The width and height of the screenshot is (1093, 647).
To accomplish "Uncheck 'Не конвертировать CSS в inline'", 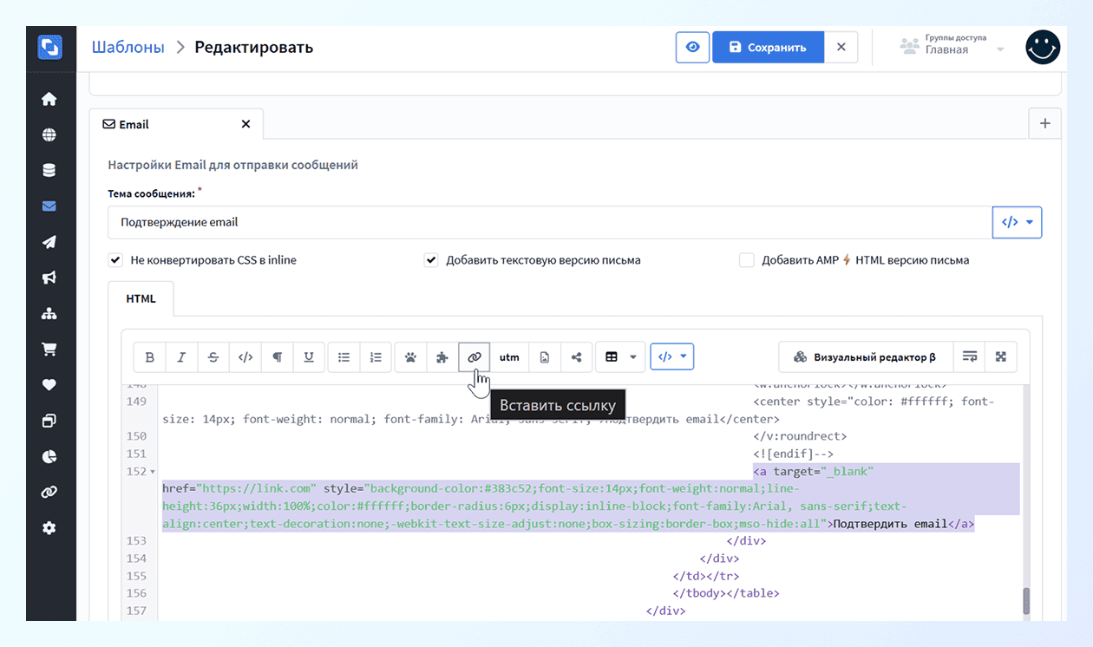I will pos(115,260).
